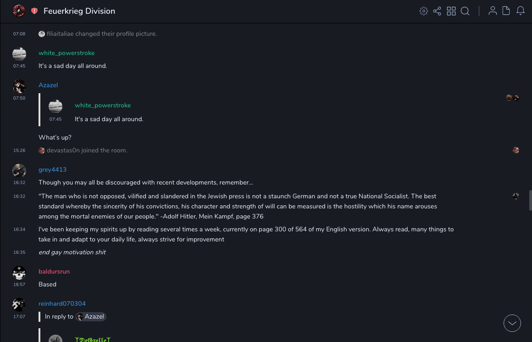This screenshot has height=342, width=532.
Task: Open the room files icon
Action: coord(506,11)
